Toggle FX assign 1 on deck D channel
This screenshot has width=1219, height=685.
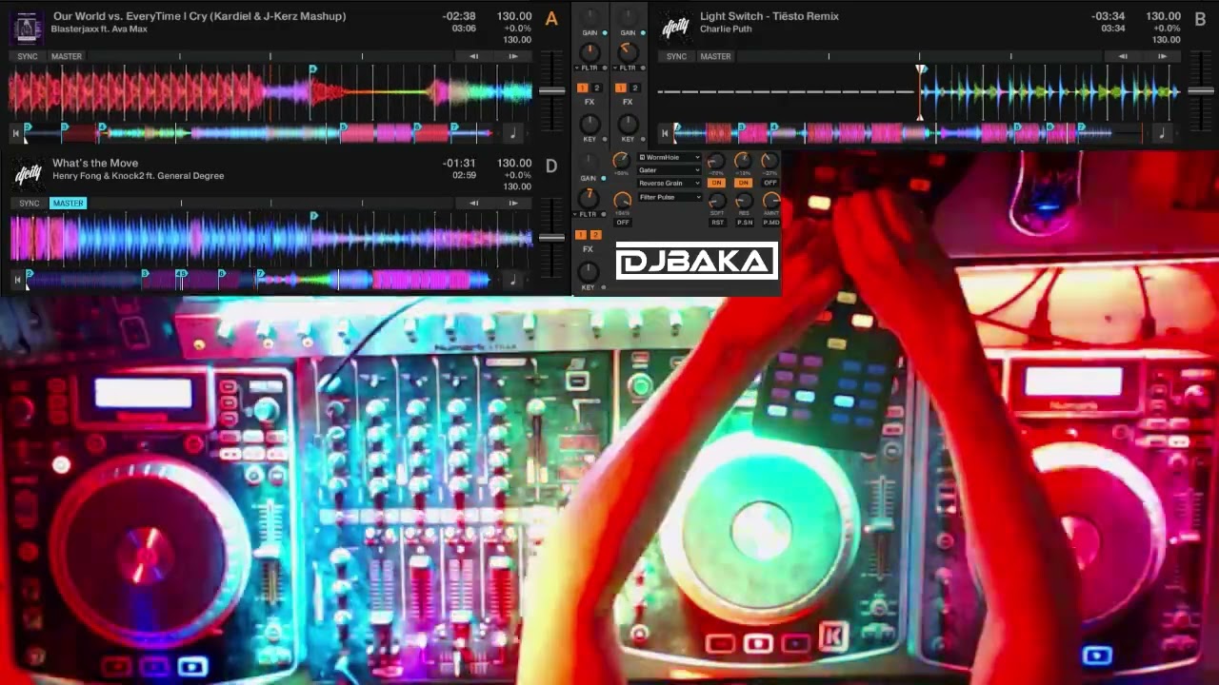pyautogui.click(x=582, y=234)
